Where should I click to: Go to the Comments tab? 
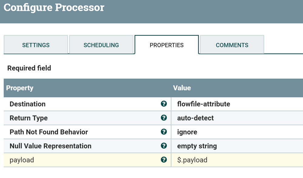(232, 45)
